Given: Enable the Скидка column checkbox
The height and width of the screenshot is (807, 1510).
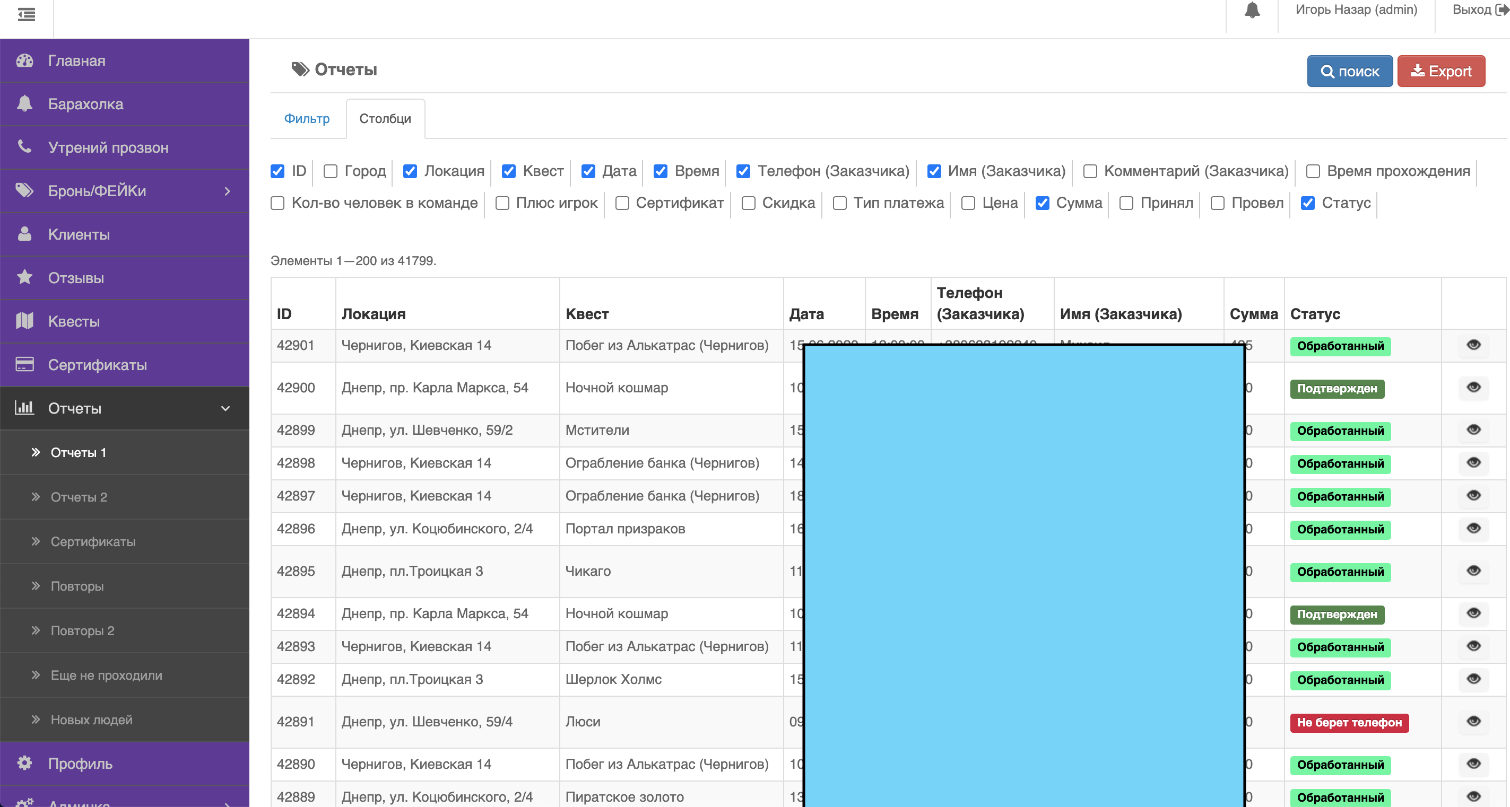Looking at the screenshot, I should tap(748, 203).
